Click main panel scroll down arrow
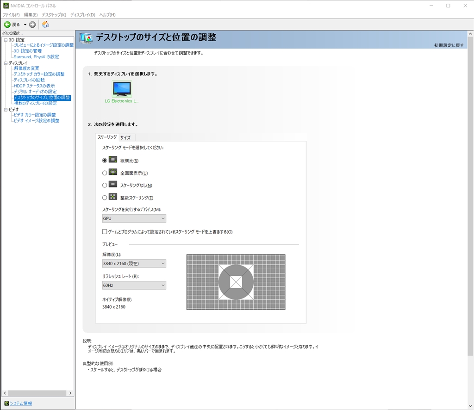Screen dimensions: 474x410 pyautogui.click(x=470, y=406)
